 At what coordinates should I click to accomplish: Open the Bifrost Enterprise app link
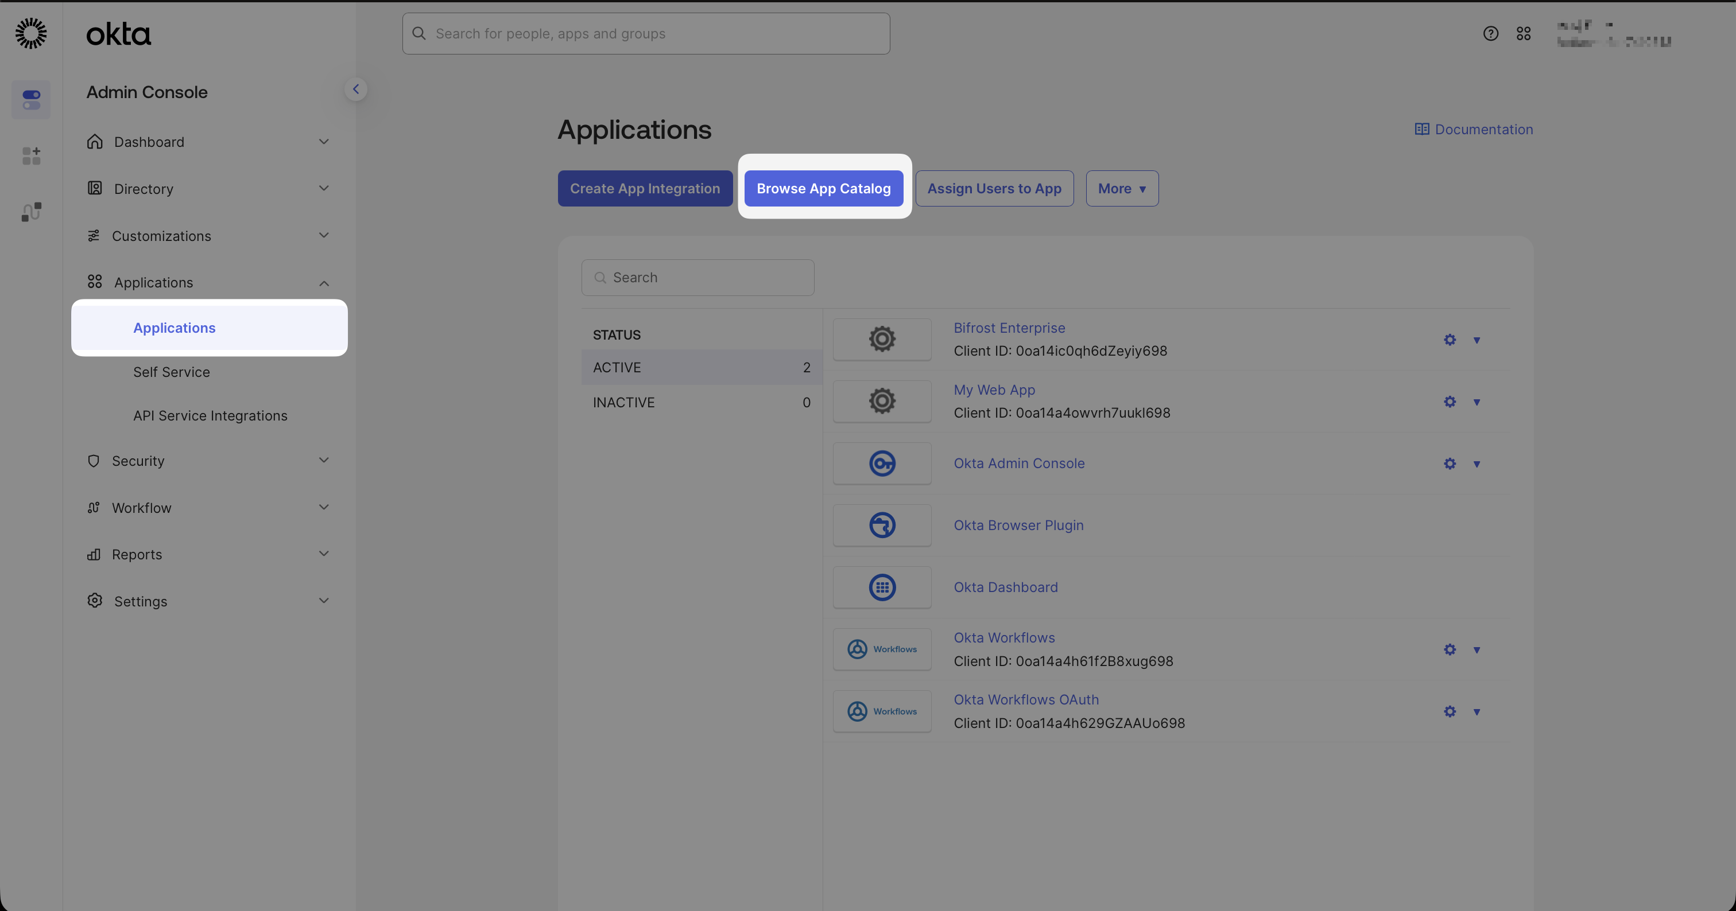tap(1009, 328)
